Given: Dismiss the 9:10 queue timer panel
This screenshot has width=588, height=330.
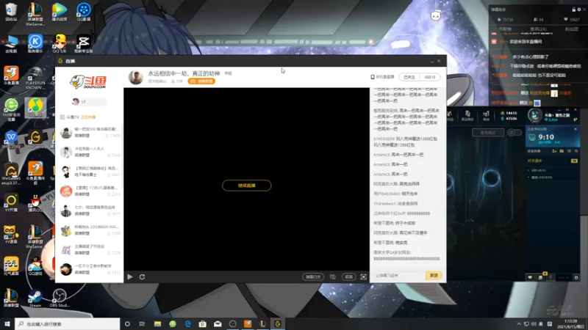Looking at the screenshot, I should [576, 129].
